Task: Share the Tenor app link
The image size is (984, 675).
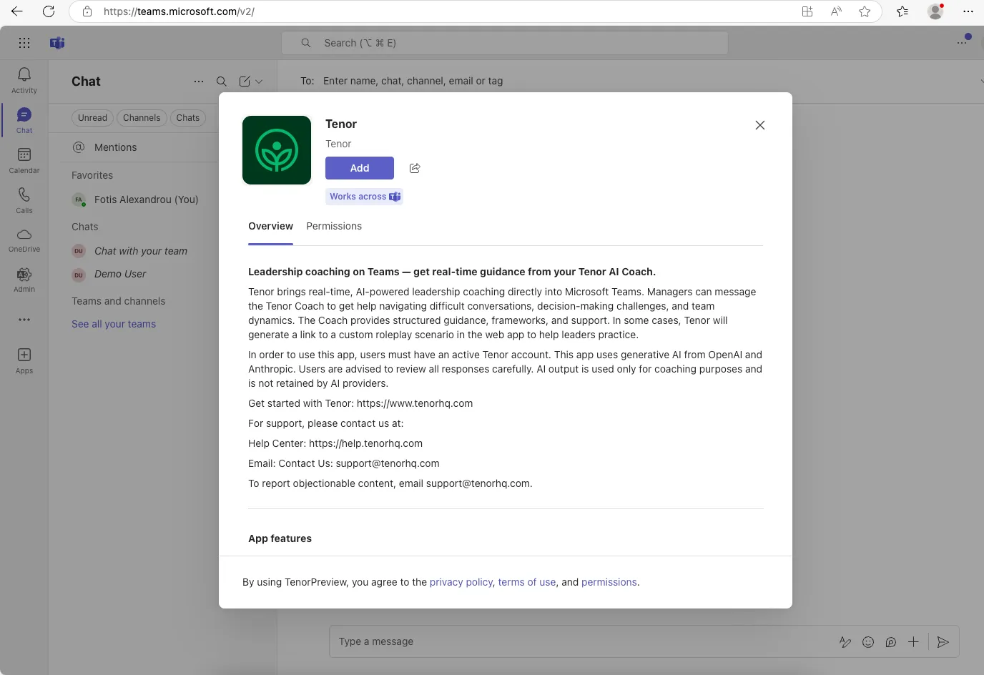Action: coord(415,168)
